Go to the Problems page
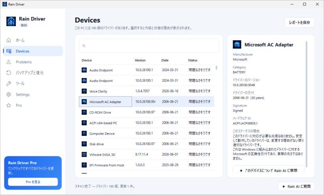The height and width of the screenshot is (195, 324). 33,62
